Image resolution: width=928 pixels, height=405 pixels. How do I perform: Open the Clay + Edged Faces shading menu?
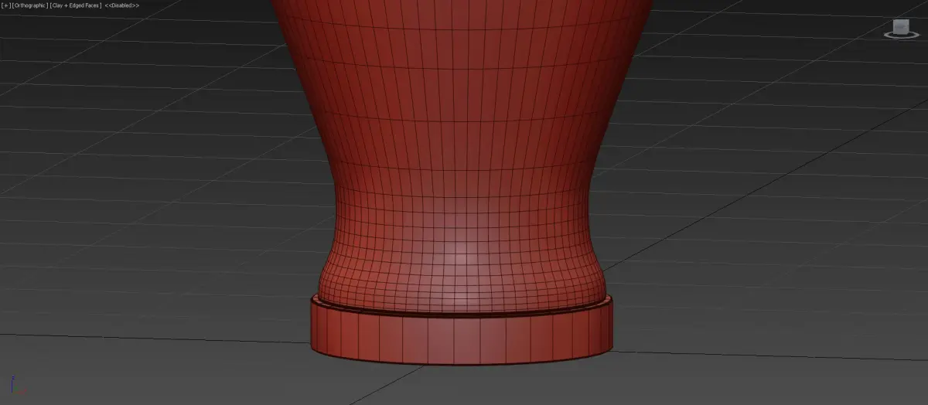tap(76, 5)
